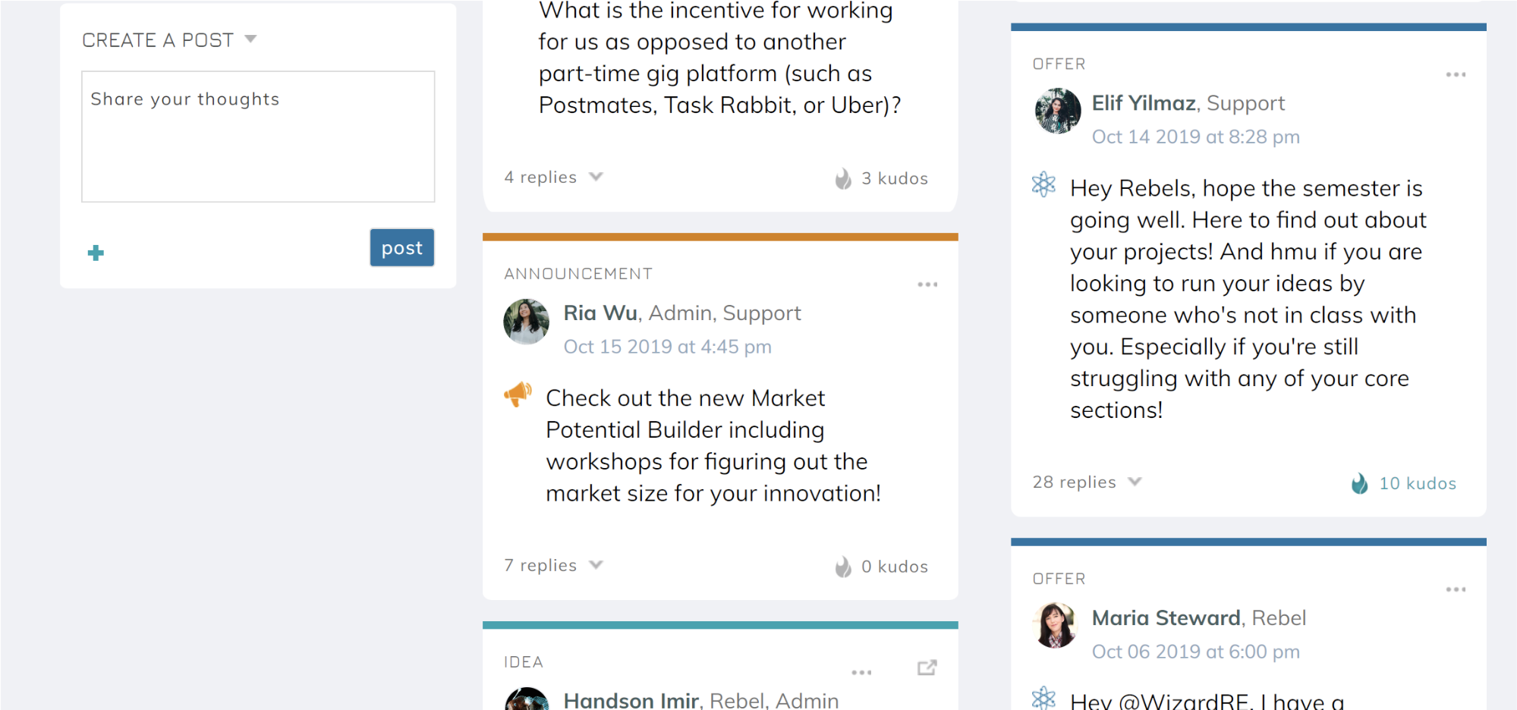The image size is (1517, 710).
Task: Toggle kudos flame on the 0 kudos announcement
Action: 843,567
